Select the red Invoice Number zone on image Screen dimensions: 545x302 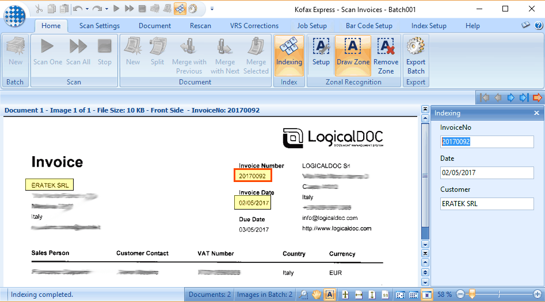pos(253,176)
